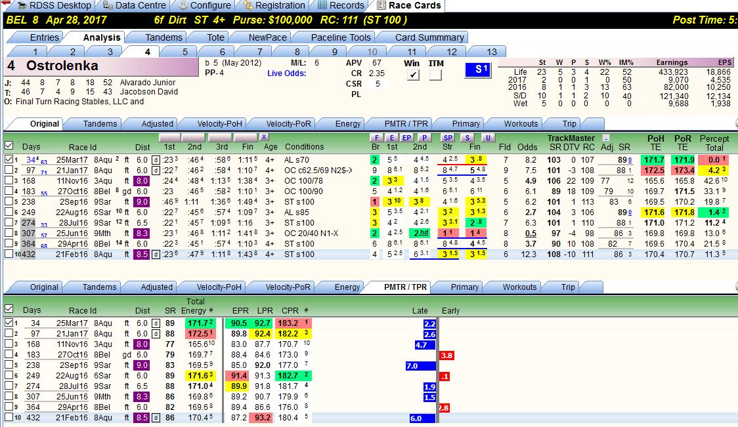Click the Race Cards icon
Image resolution: width=738 pixels, height=427 pixels.
pyautogui.click(x=381, y=6)
